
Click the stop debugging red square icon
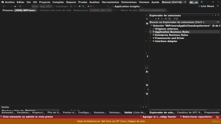[x=91, y=6]
